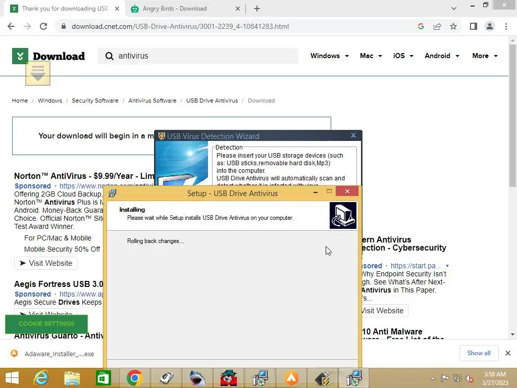
Task: Expand the More menu dropdown
Action: (x=485, y=56)
